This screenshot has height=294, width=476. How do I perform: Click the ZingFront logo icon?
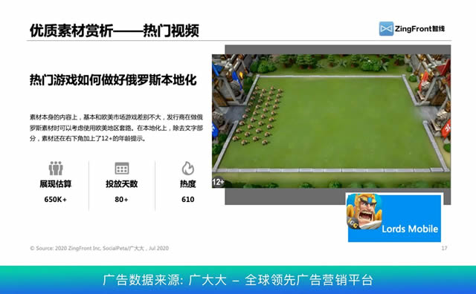pos(386,29)
